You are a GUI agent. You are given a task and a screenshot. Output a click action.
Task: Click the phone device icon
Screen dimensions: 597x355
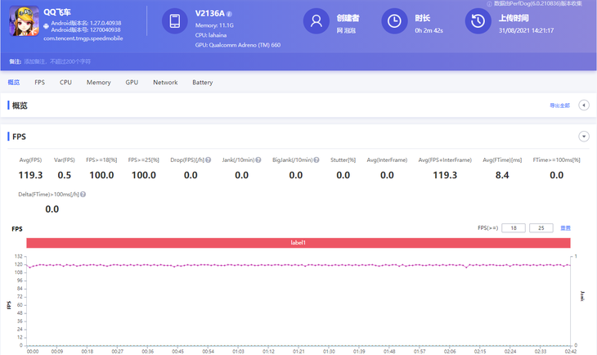coord(174,21)
